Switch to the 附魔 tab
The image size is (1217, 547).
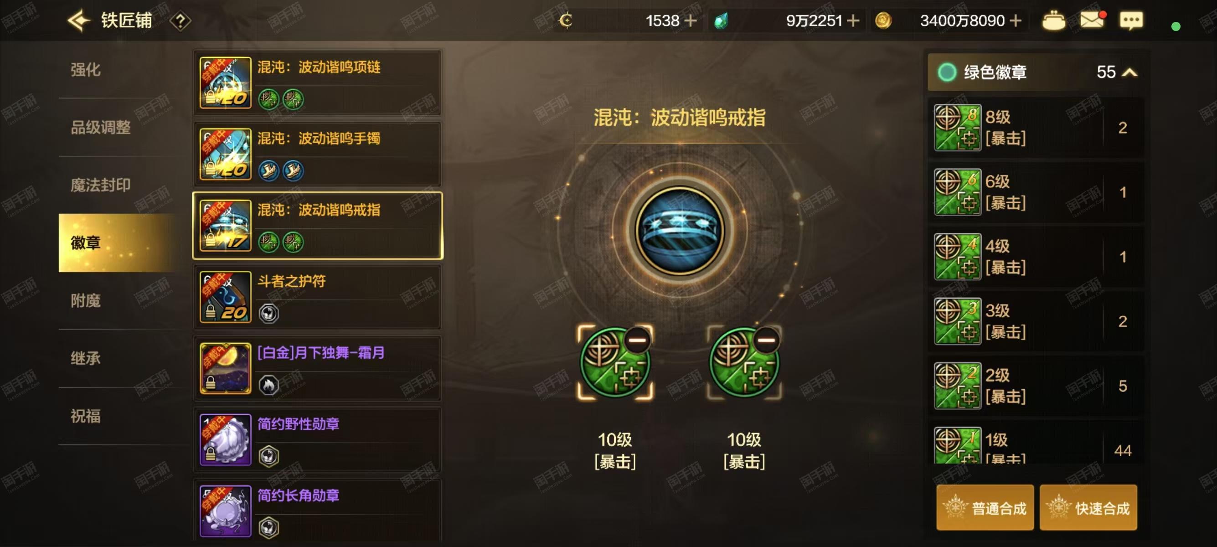tap(86, 300)
